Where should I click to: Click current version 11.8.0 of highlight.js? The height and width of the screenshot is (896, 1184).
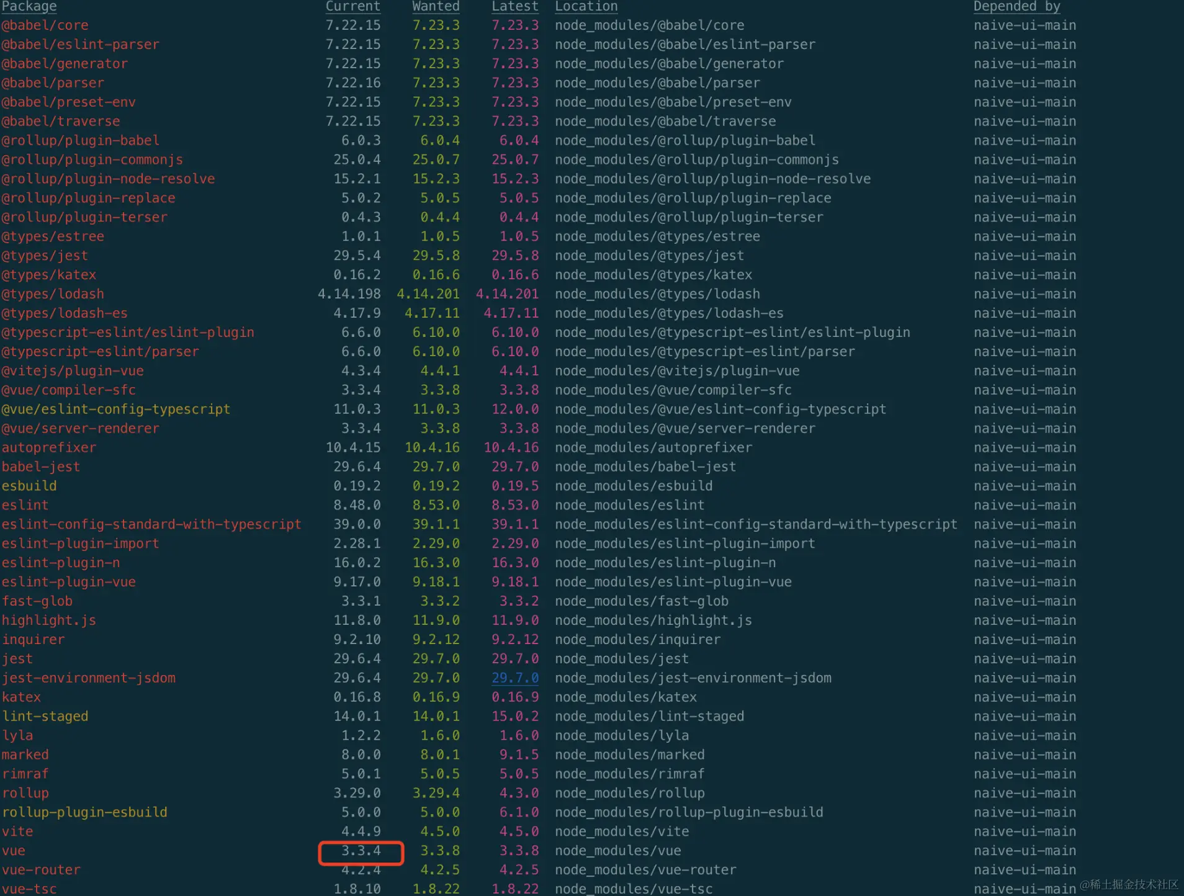(357, 620)
